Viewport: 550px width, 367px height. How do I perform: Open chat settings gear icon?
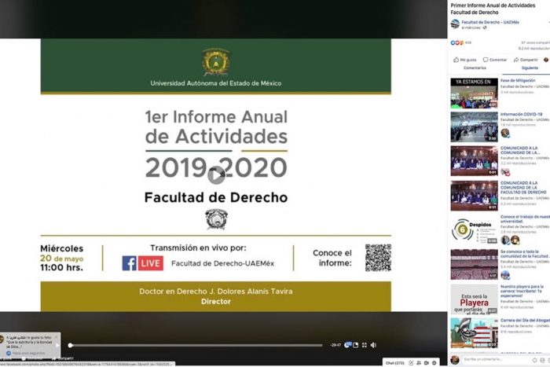click(434, 363)
